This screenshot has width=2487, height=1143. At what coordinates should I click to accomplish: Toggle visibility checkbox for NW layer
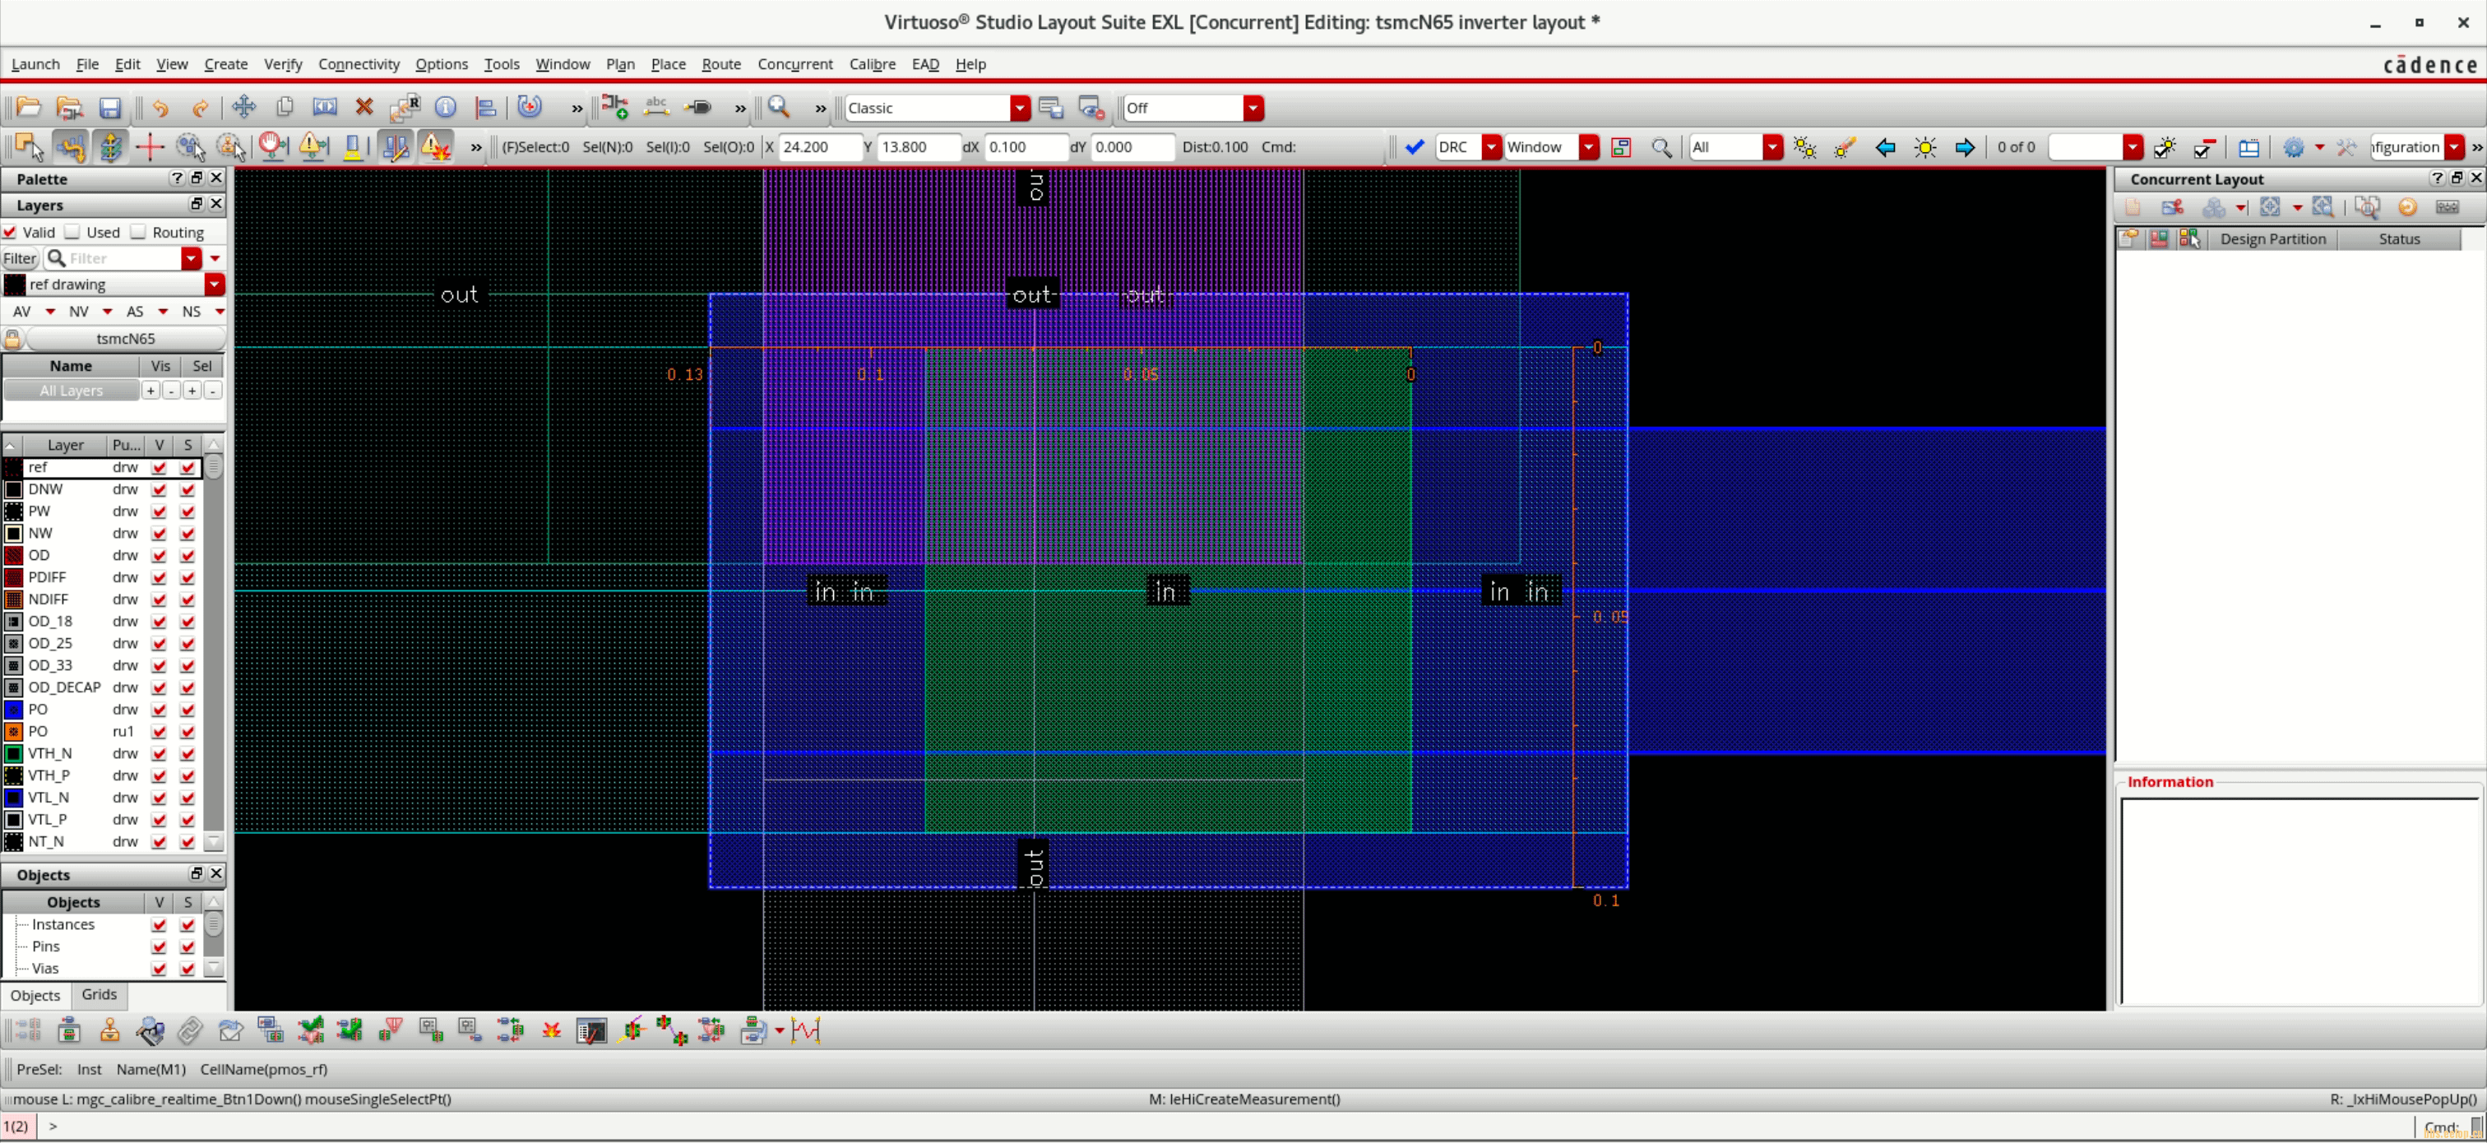160,534
